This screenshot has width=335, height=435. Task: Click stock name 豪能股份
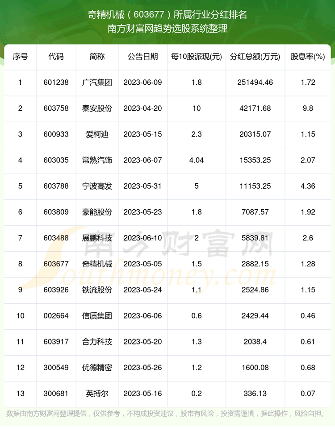coord(97,212)
